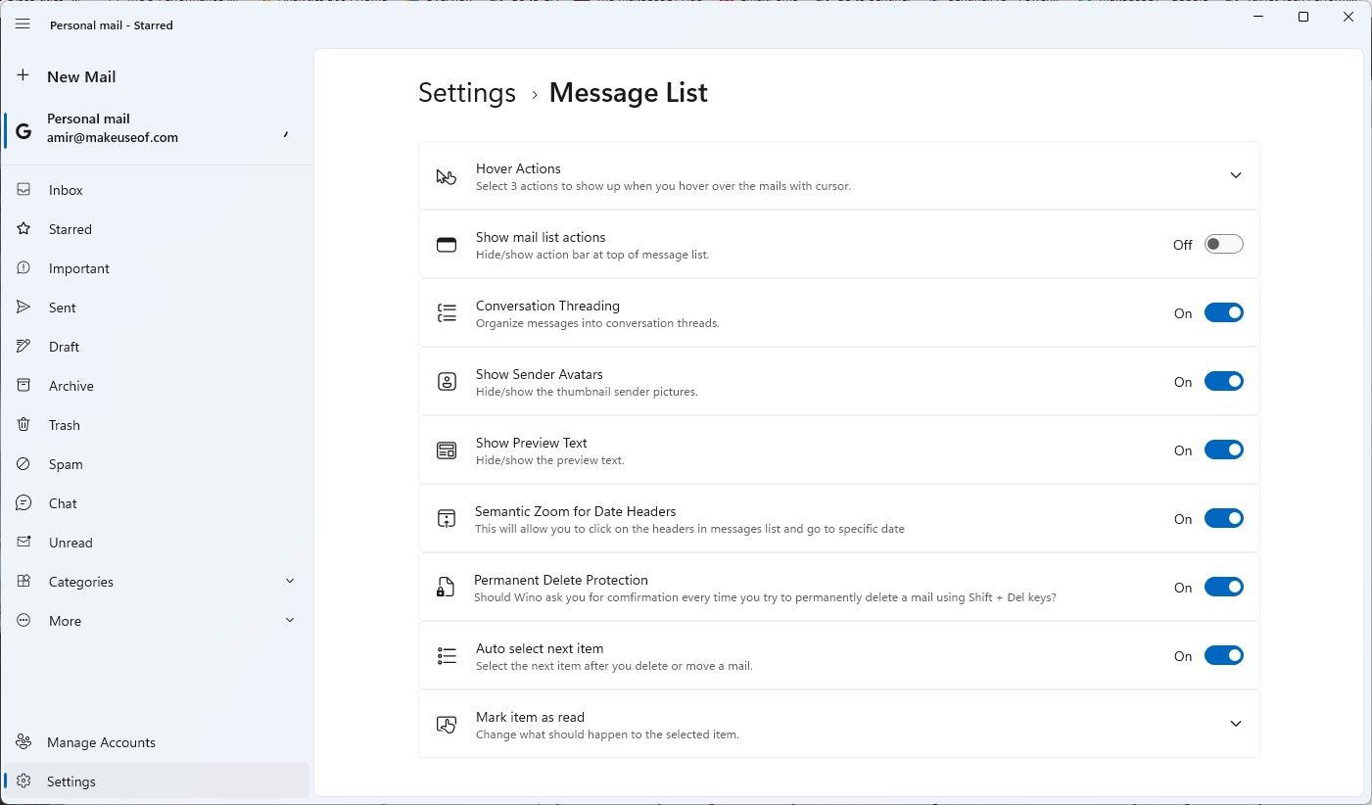Turn off Auto select next item
This screenshot has width=1372, height=805.
(x=1224, y=656)
